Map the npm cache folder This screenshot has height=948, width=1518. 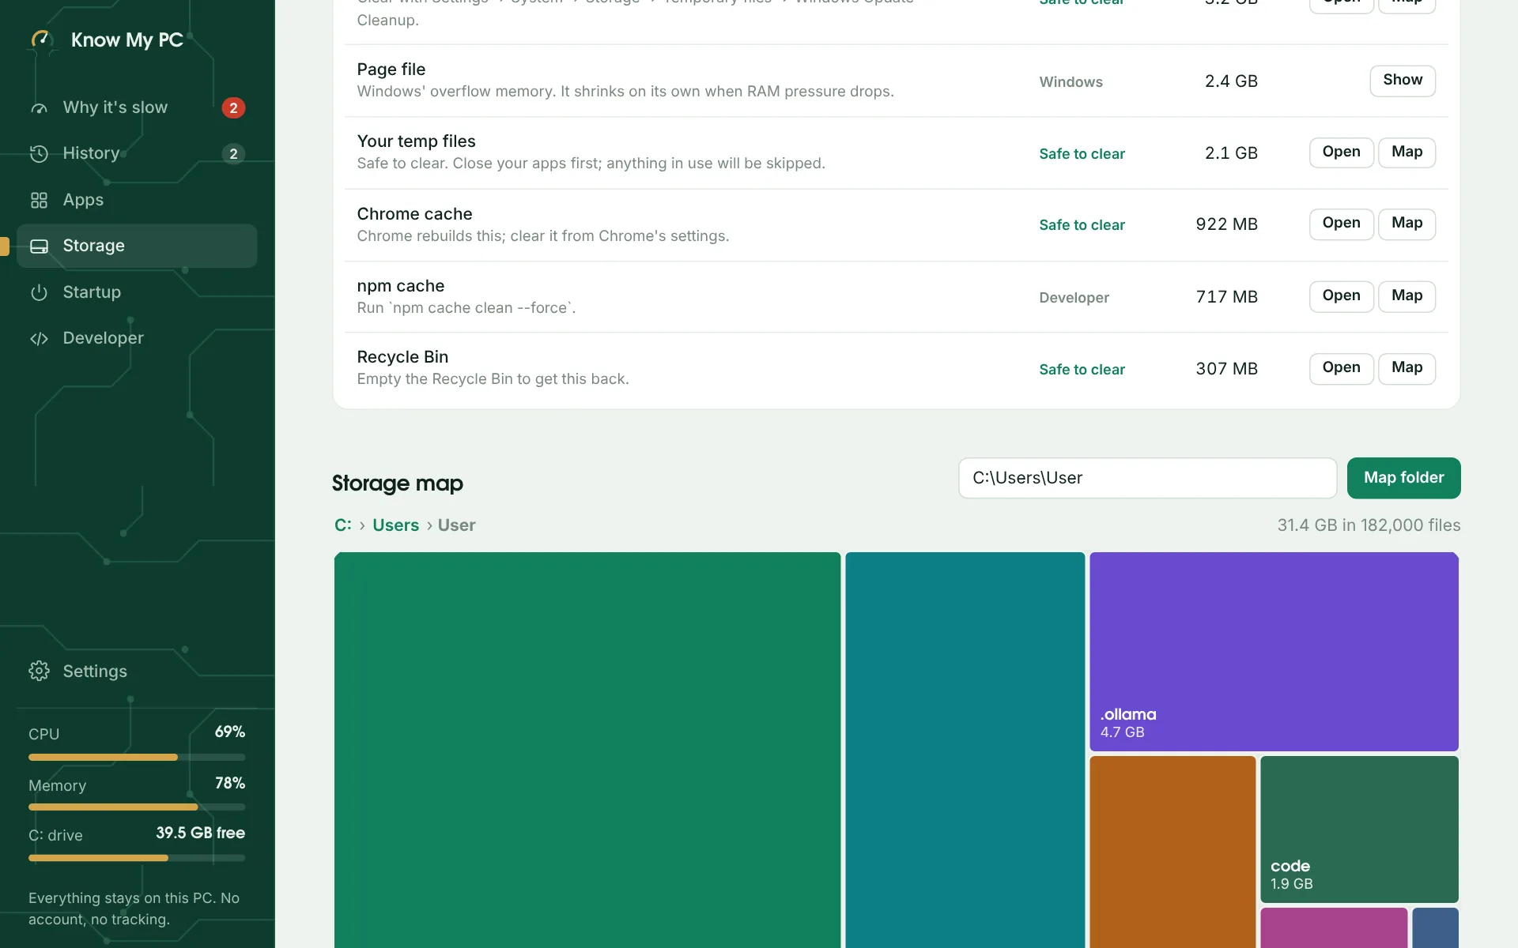pyautogui.click(x=1407, y=297)
